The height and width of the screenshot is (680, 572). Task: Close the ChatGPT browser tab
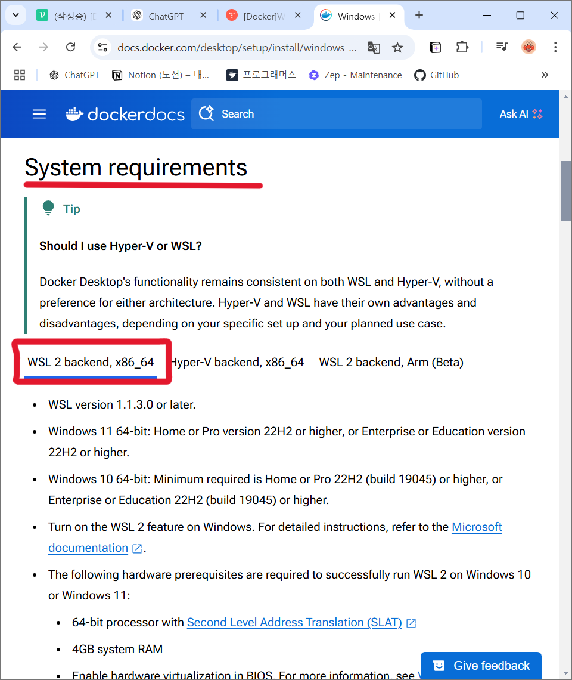203,15
